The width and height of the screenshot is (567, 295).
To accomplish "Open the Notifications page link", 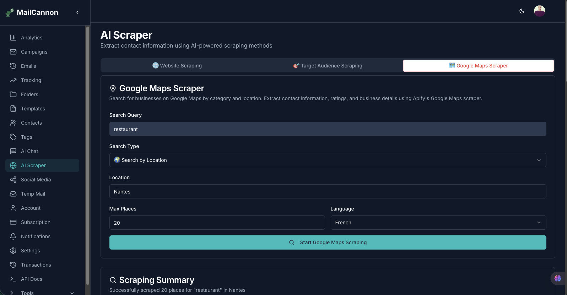I will [x=42, y=236].
